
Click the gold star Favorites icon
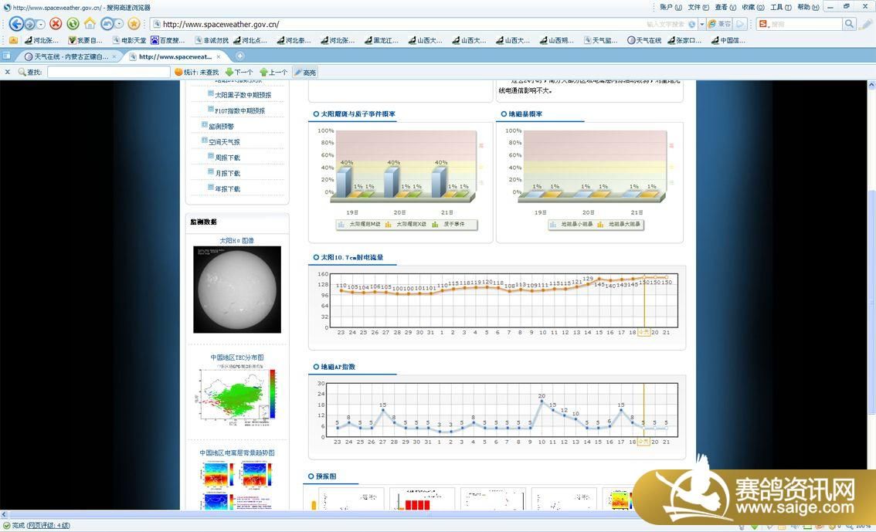(x=134, y=24)
